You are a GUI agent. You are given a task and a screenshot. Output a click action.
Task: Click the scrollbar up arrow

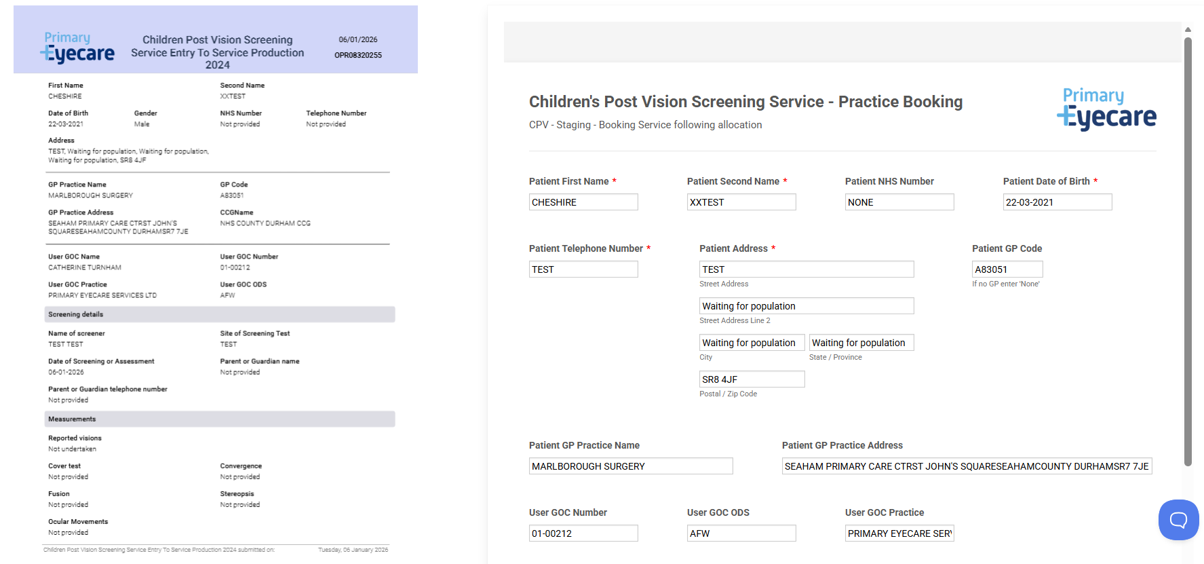pos(1188,29)
